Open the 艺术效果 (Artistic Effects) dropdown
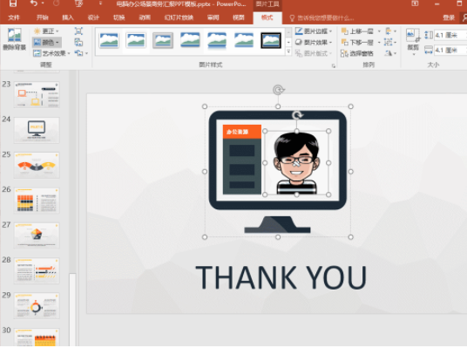Viewport: 467px width, 348px height. click(51, 53)
